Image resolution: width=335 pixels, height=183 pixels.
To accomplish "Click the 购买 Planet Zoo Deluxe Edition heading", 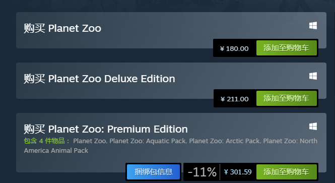I will coord(99,79).
